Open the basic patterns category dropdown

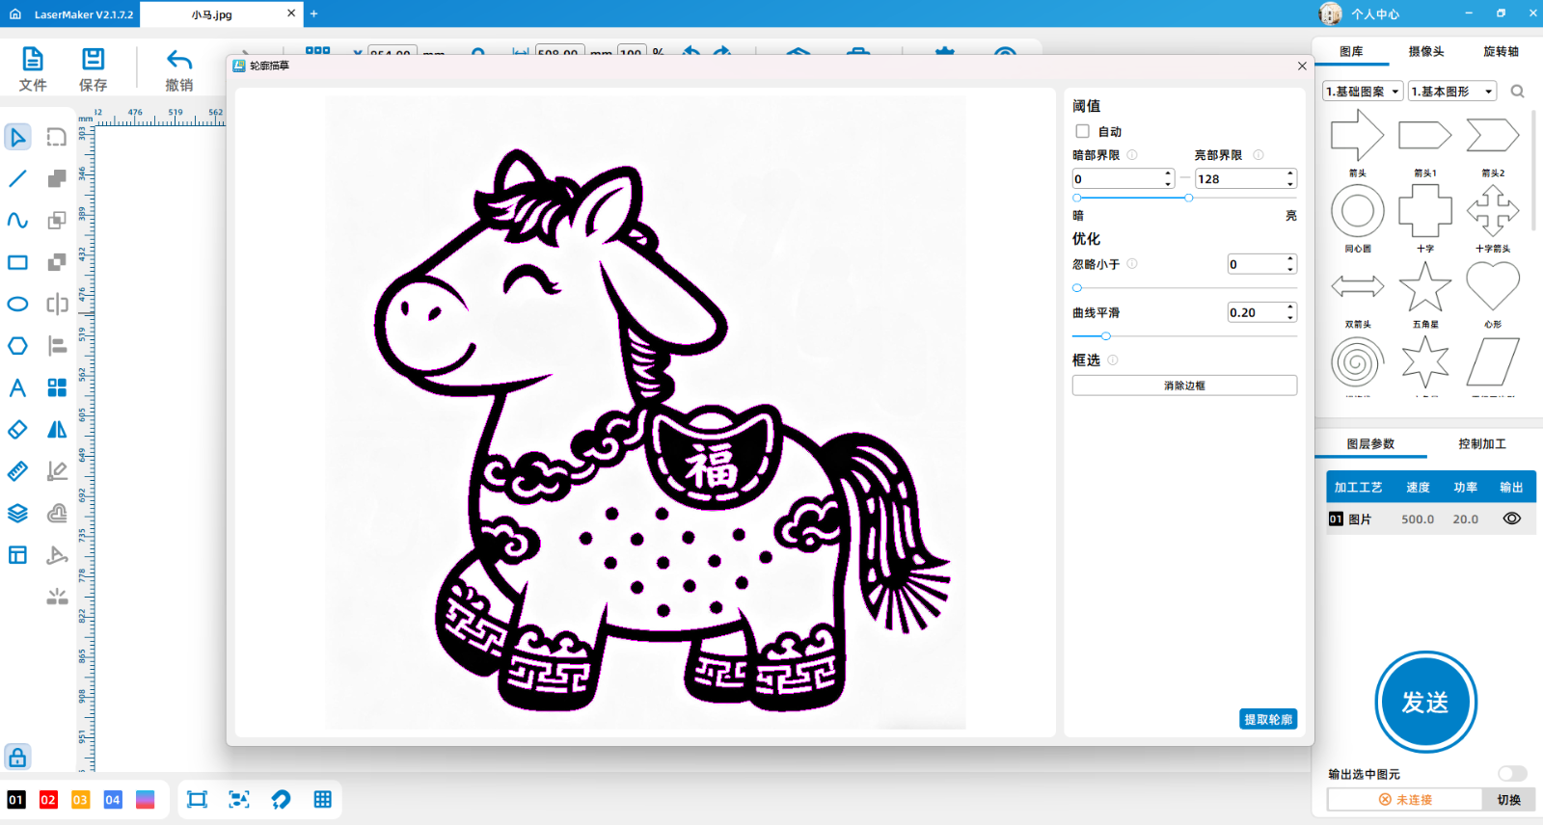1363,92
